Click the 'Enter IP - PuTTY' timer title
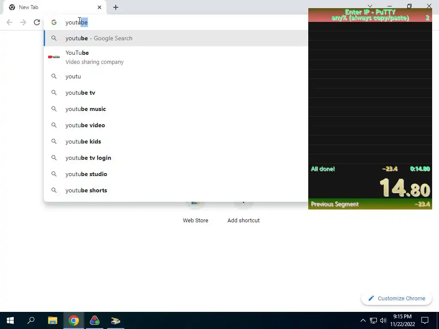Screen dimensions: 439x329 pos(370,12)
